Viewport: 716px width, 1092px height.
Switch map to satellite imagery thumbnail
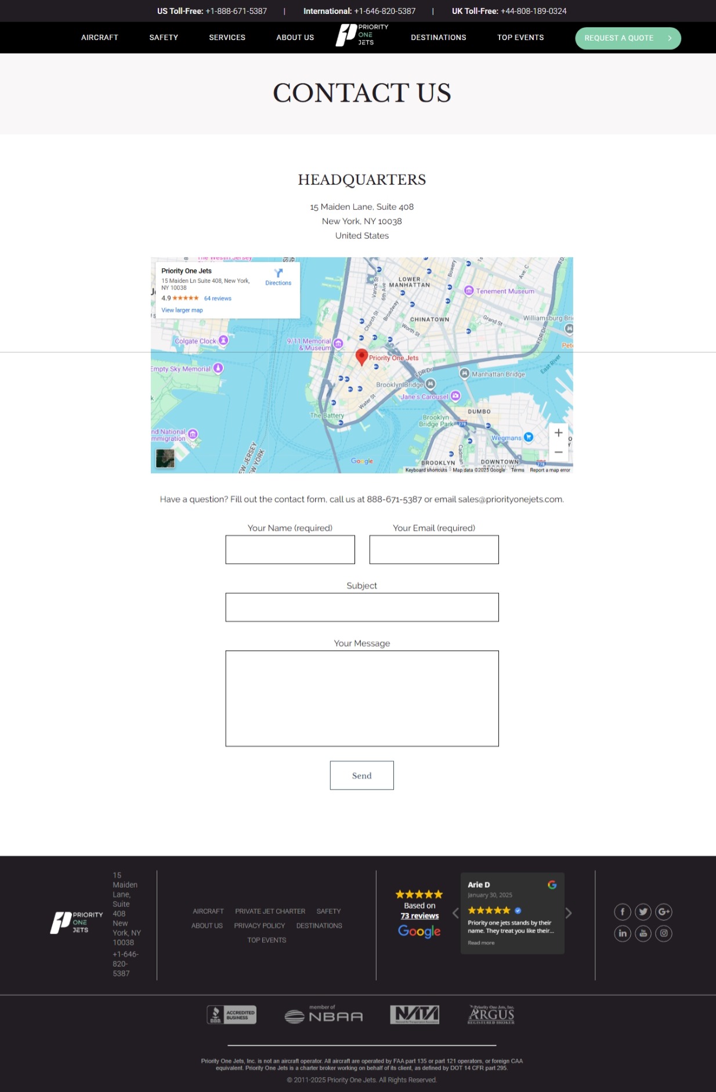tap(165, 459)
